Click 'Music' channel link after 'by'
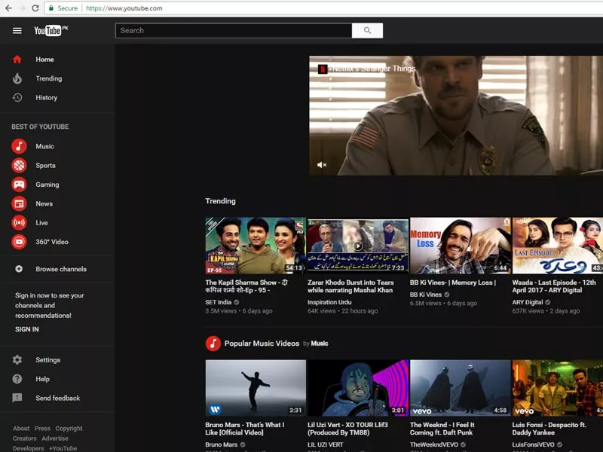Screen dimensions: 603x452 pyautogui.click(x=319, y=344)
